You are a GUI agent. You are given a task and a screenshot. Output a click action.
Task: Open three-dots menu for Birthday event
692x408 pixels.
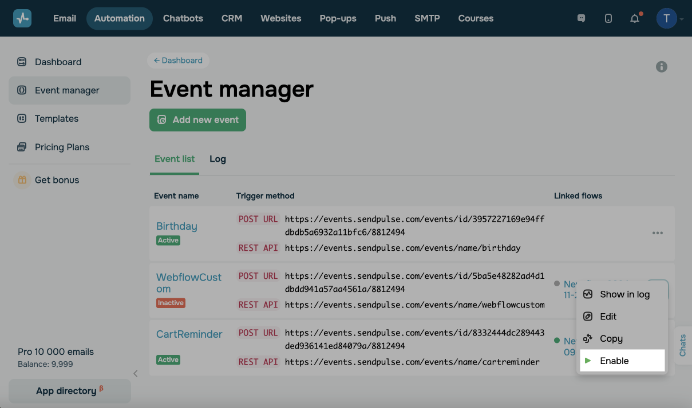(658, 233)
